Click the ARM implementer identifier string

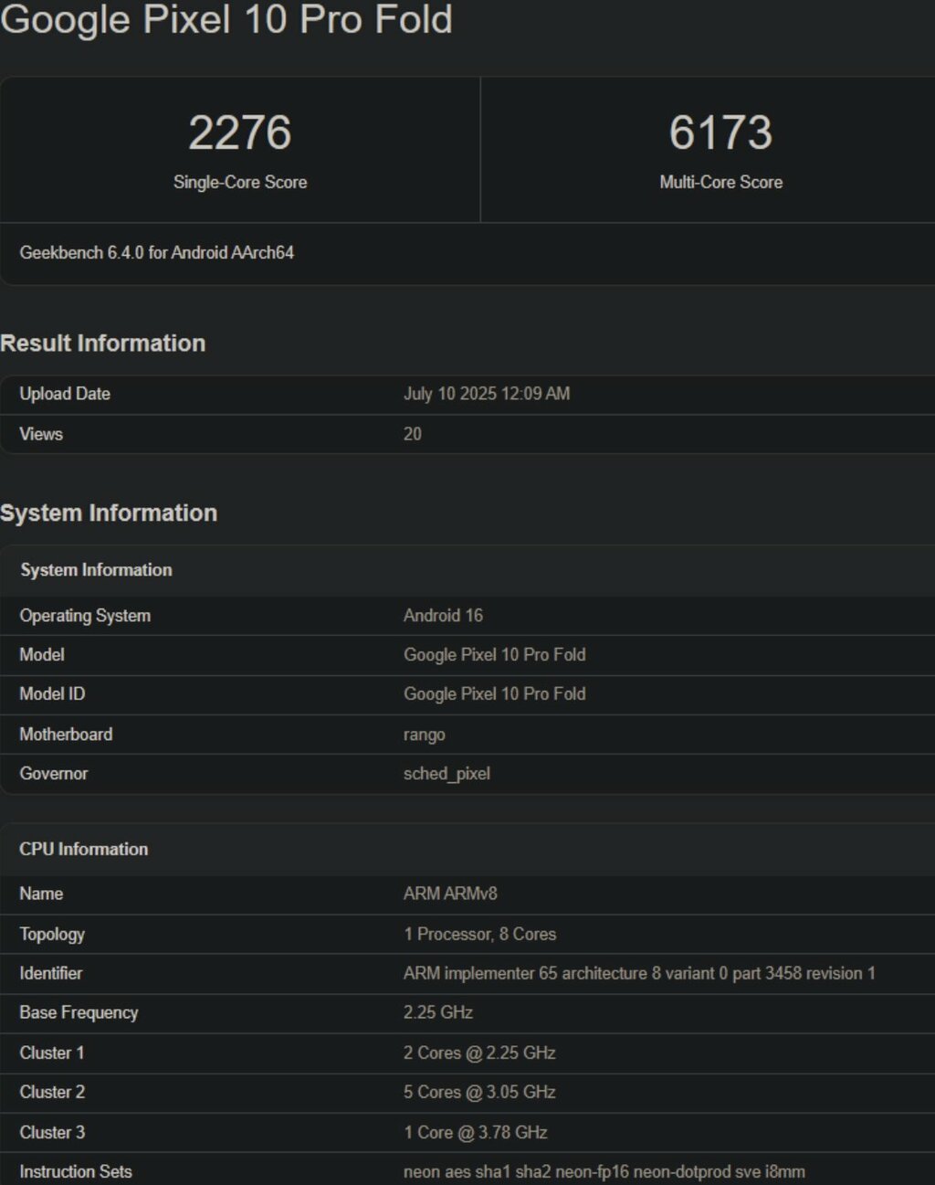639,973
